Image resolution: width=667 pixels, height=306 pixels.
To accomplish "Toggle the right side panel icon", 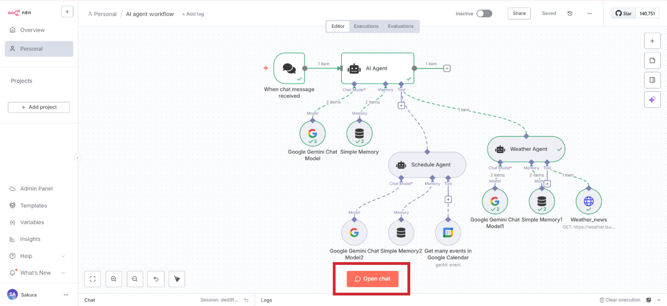I will 652,80.
